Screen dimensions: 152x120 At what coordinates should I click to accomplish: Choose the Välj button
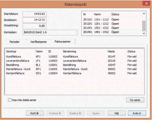tap(117, 113)
